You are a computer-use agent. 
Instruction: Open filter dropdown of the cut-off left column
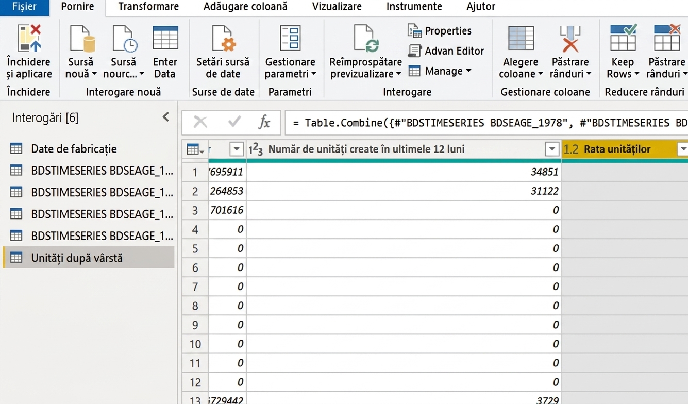click(x=237, y=149)
